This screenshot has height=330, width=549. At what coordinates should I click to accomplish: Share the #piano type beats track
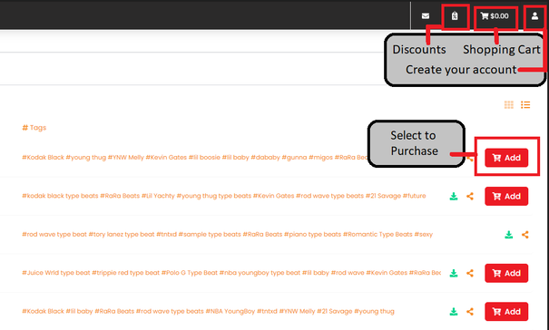point(524,235)
